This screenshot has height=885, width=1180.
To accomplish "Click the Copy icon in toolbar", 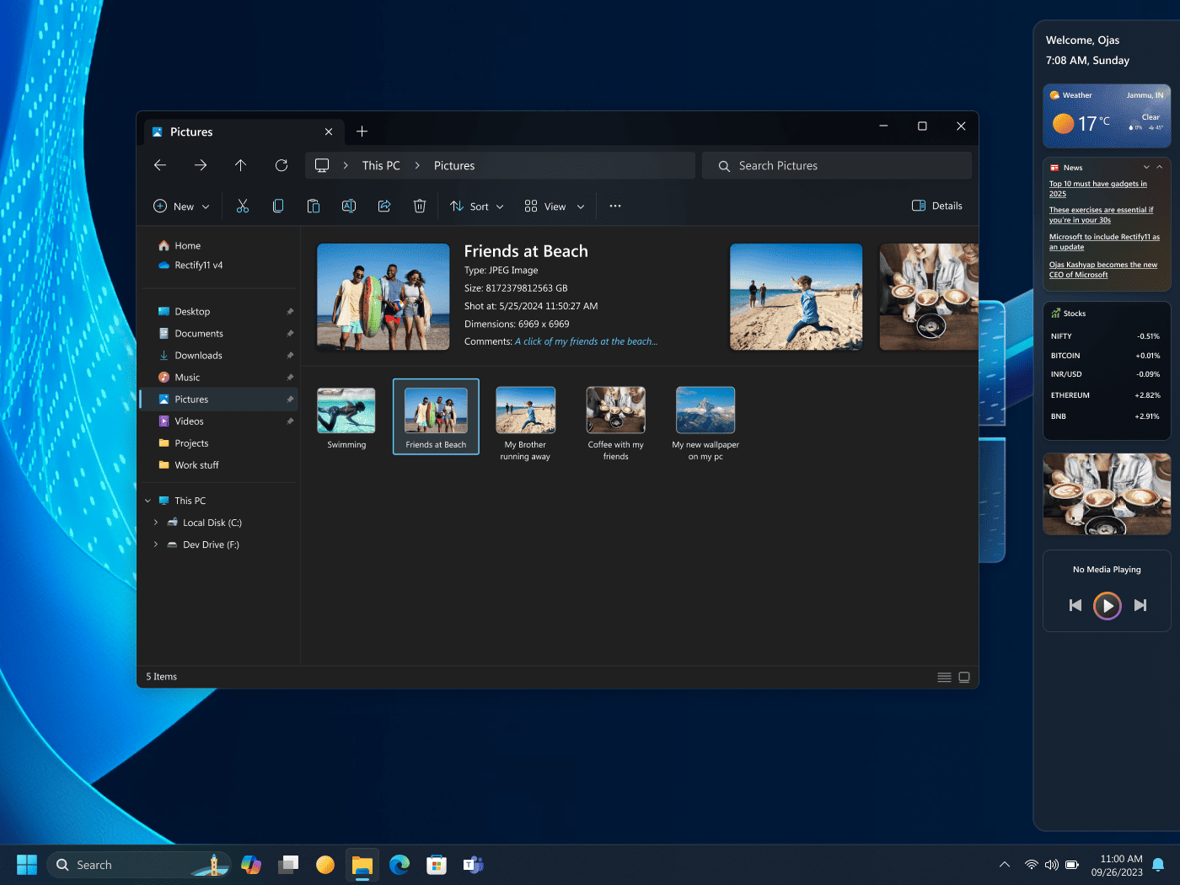I will [x=278, y=206].
